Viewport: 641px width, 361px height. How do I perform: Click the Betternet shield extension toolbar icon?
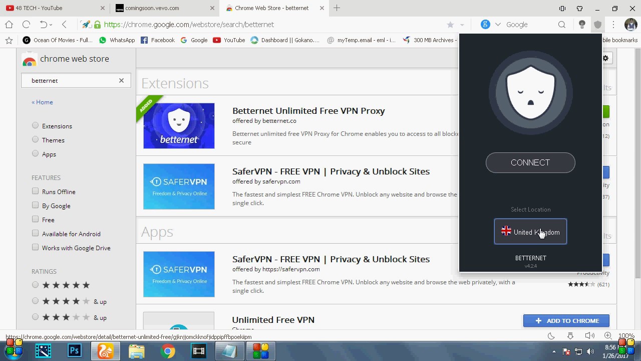coord(597,24)
